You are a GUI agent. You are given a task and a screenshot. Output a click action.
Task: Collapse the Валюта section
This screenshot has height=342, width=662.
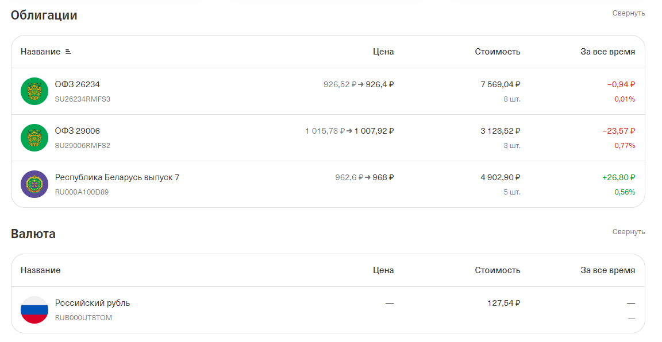click(628, 232)
